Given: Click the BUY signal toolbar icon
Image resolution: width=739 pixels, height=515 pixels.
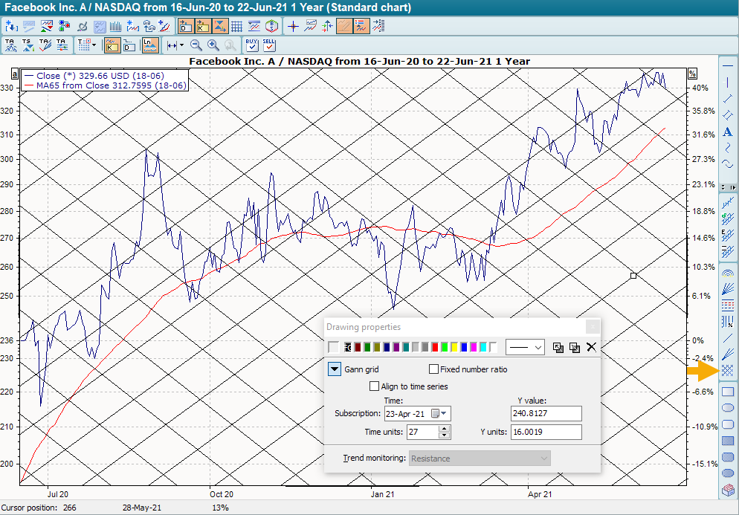Looking at the screenshot, I should pos(252,45).
